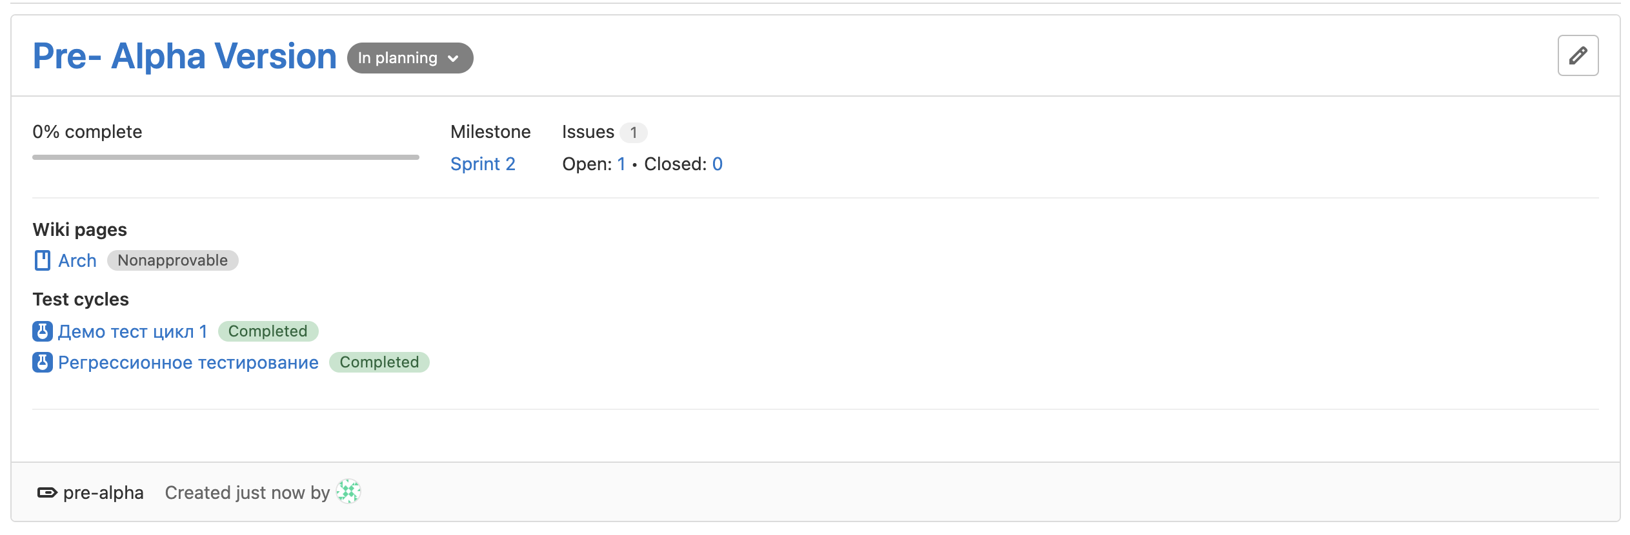Open the Arch wiki page link

[77, 260]
